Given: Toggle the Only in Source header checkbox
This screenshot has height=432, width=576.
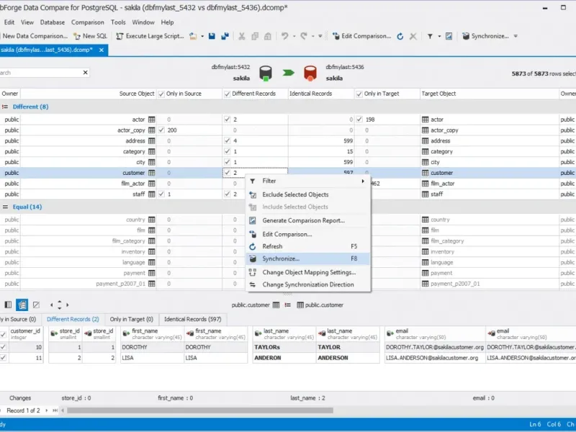Looking at the screenshot, I should coord(161,94).
